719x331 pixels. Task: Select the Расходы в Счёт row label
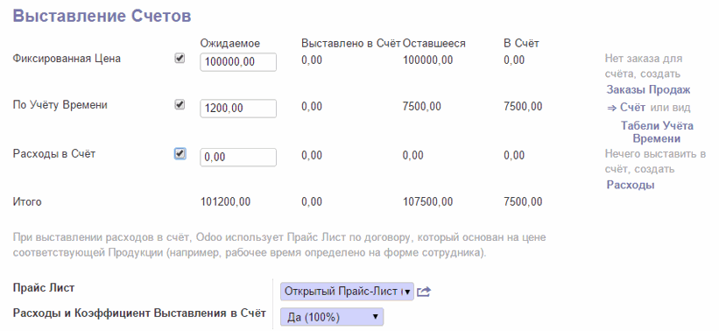point(54,153)
